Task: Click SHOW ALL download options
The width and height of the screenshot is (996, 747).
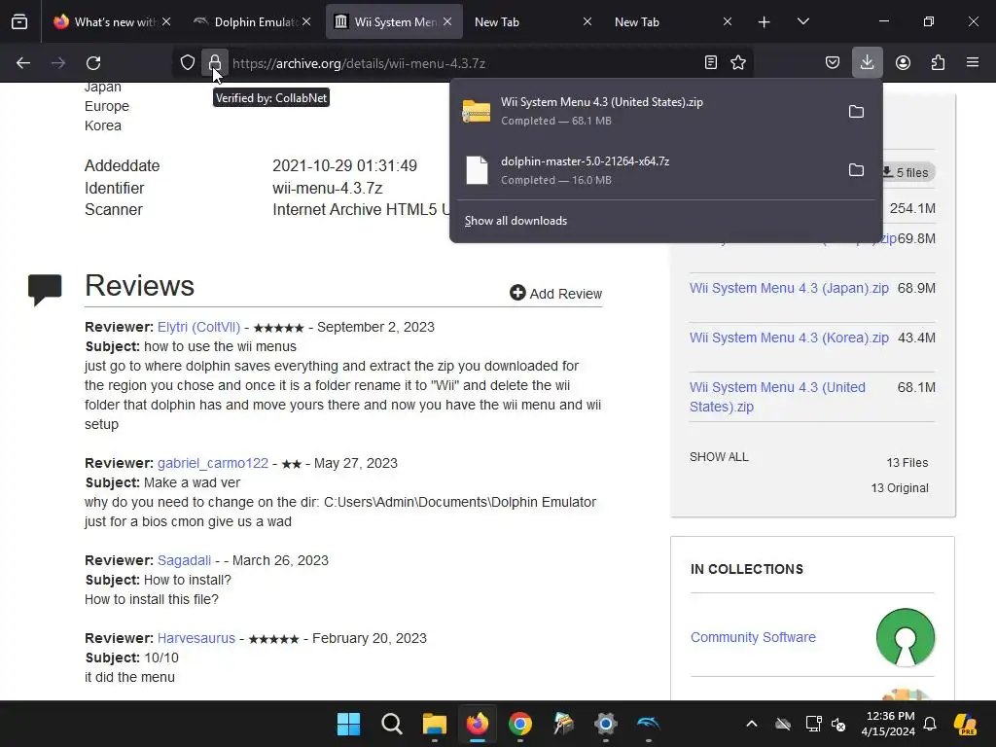Action: [x=719, y=457]
